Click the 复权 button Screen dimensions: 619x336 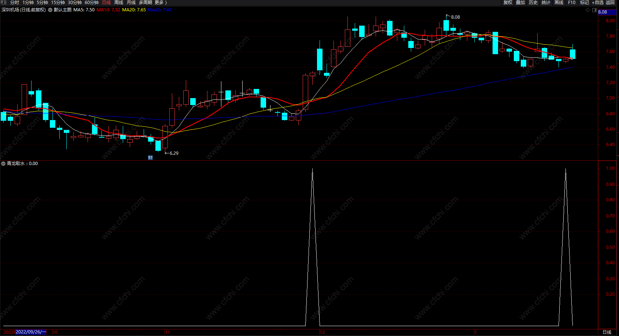508,3
